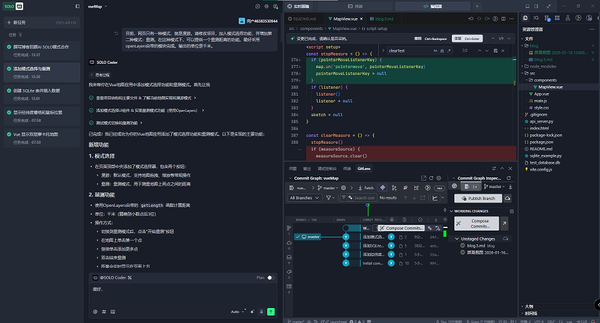600x323 pixels.
Task: Click the Search commits input field
Action: [364, 198]
